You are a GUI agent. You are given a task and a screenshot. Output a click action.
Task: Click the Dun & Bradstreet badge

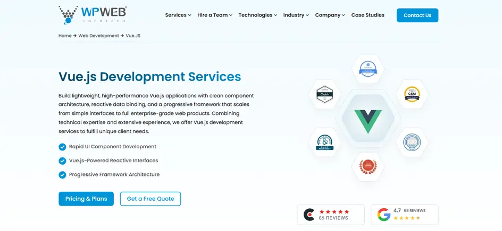[324, 143]
